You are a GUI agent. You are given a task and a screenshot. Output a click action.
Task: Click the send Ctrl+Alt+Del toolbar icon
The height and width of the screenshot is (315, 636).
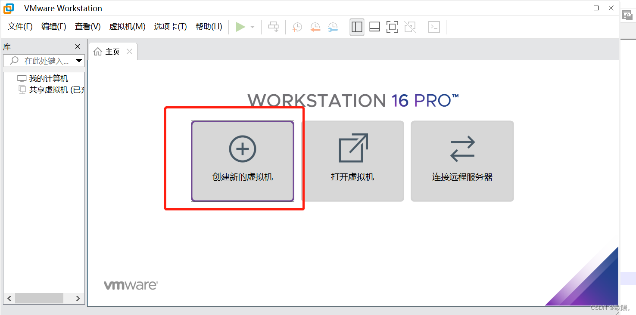click(274, 27)
